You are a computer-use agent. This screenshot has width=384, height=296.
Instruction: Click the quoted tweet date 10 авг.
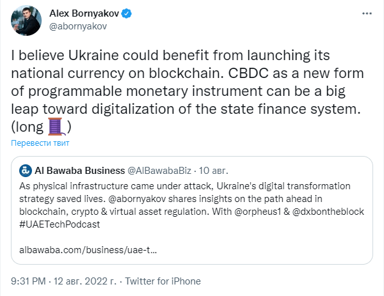pyautogui.click(x=213, y=171)
